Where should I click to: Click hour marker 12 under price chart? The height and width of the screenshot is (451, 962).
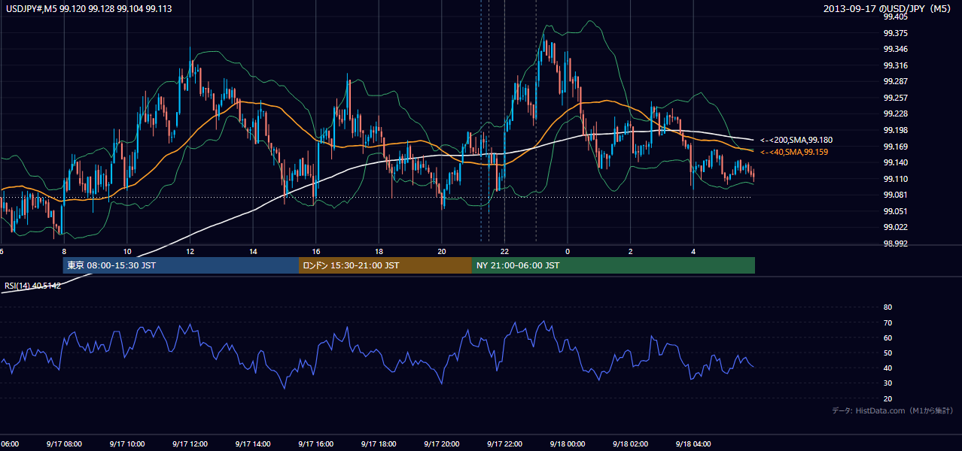coord(190,251)
